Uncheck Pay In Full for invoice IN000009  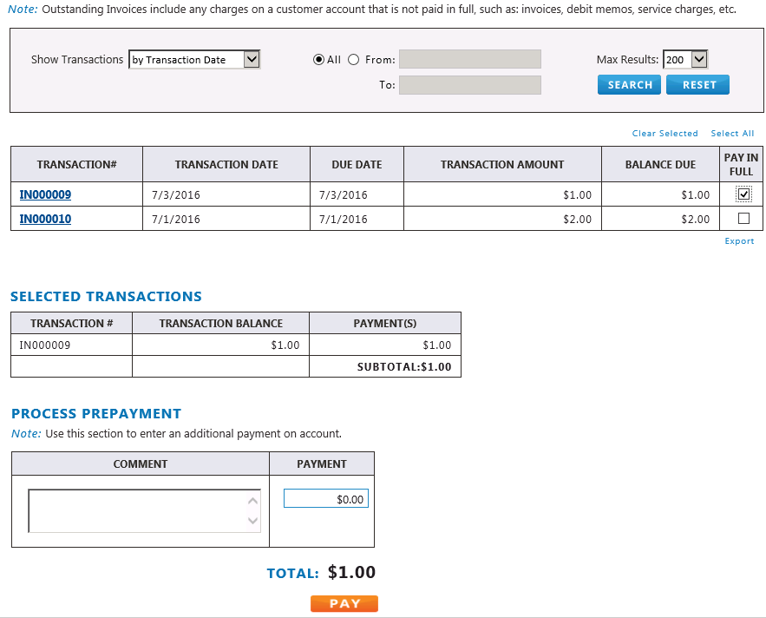(743, 194)
